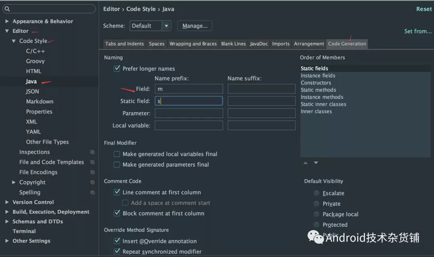Click the copy-settings icon beside Spelling
Screen dimensions: 434x257
[x=92, y=192]
